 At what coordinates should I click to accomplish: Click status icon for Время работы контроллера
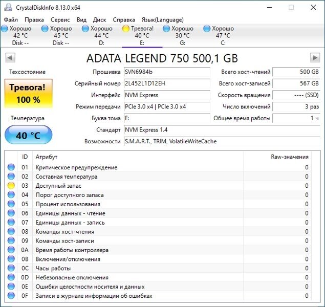(x=11, y=250)
